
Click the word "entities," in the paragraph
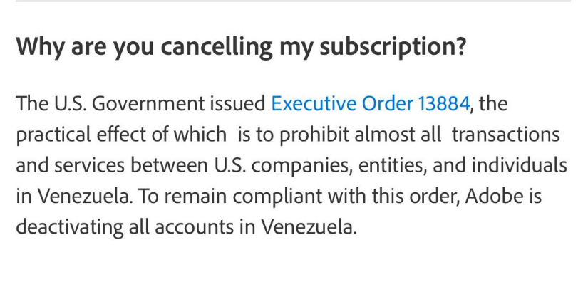[x=393, y=166]
